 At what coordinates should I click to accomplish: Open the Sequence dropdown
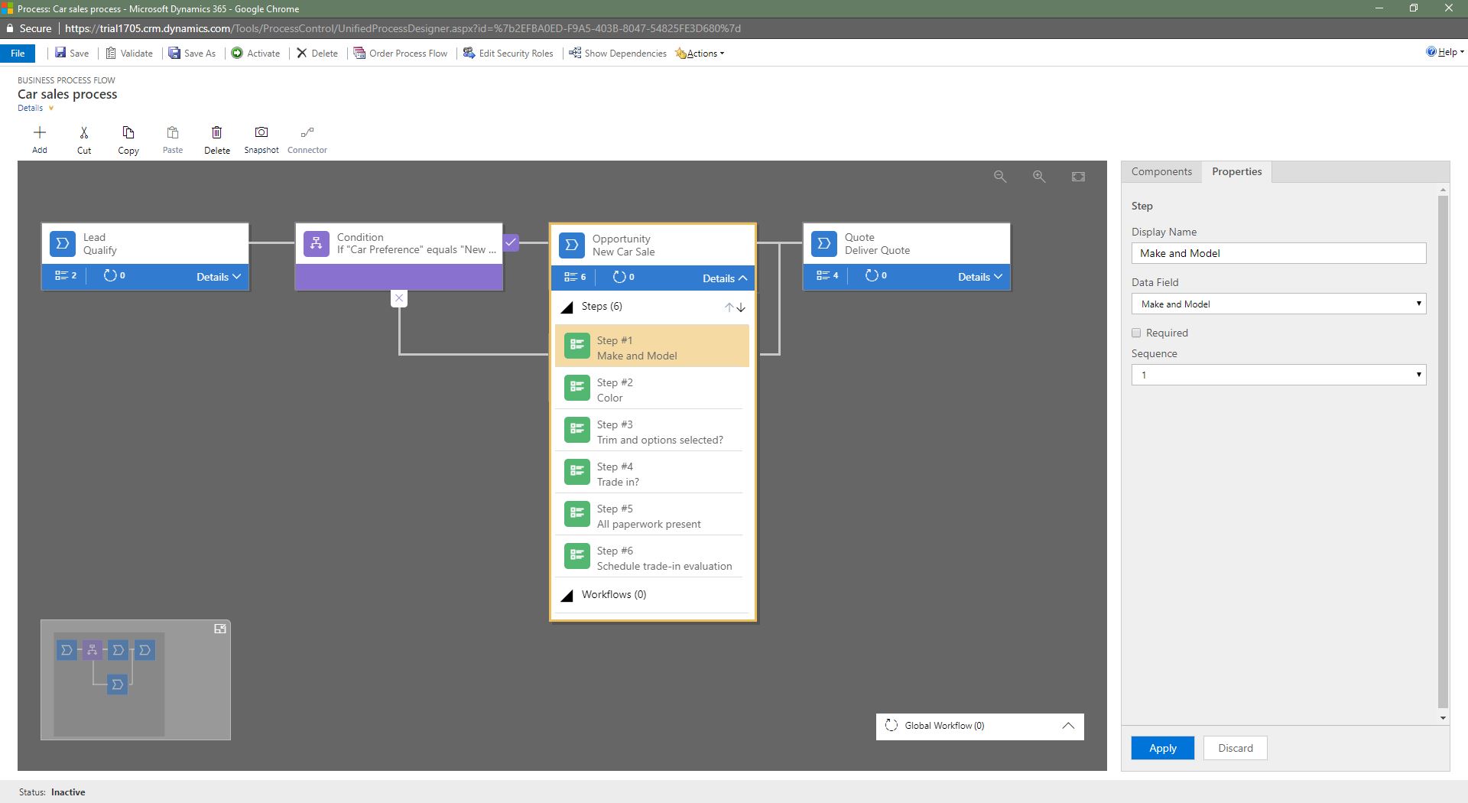pyautogui.click(x=1278, y=375)
